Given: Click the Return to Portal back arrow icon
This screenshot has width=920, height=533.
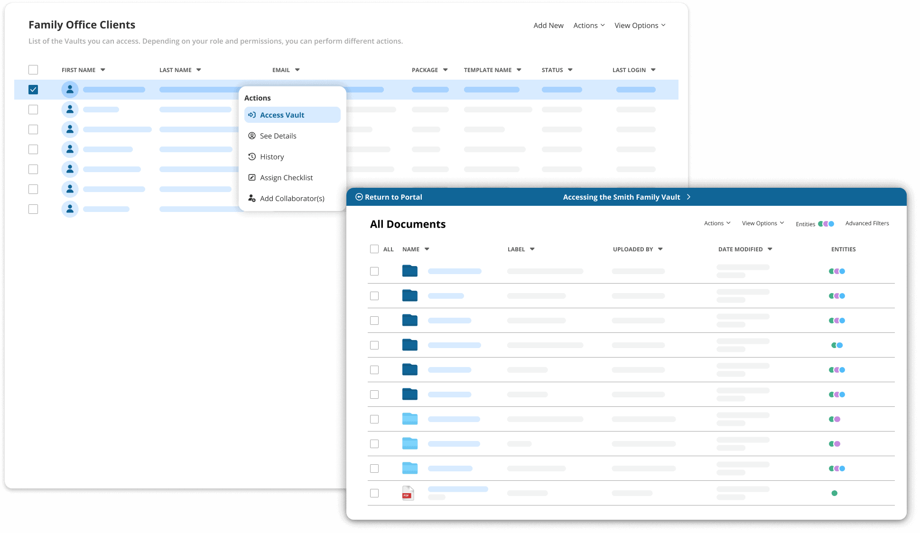Looking at the screenshot, I should 359,197.
